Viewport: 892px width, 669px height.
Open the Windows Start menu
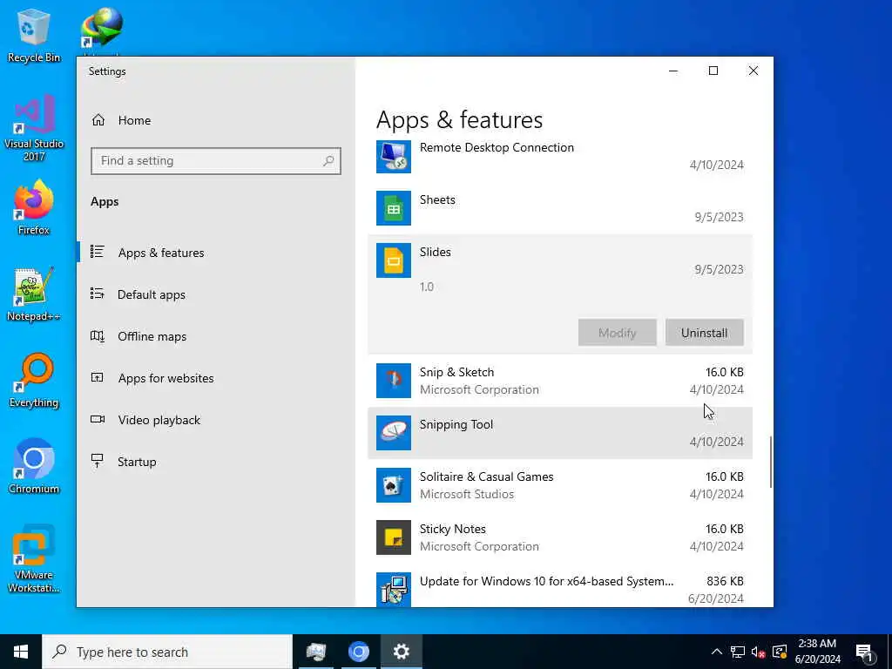click(x=21, y=652)
